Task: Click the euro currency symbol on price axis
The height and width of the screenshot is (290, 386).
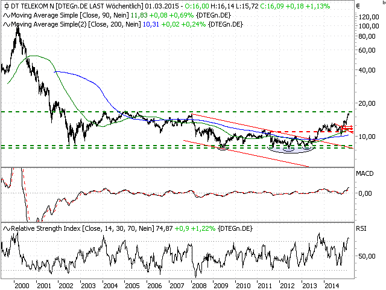Action: point(358,6)
